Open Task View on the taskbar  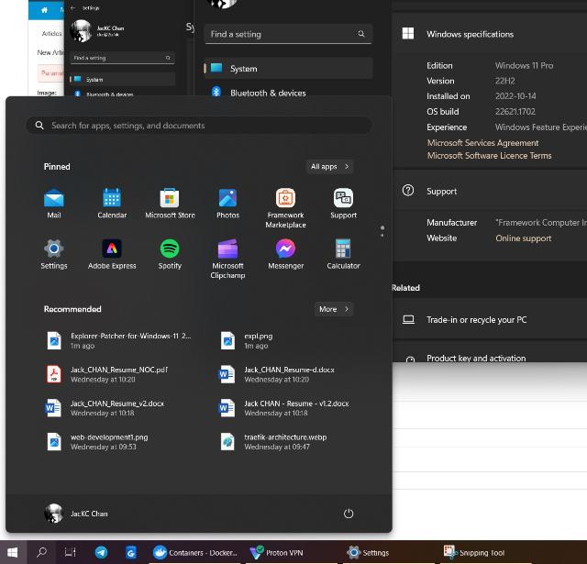[71, 552]
